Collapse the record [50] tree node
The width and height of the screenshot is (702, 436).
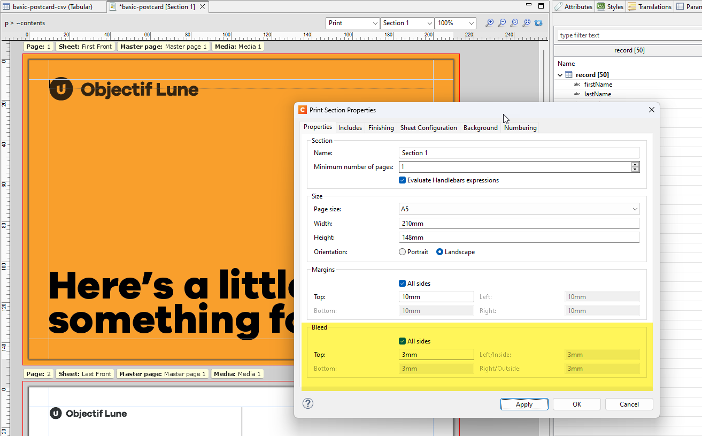[560, 75]
